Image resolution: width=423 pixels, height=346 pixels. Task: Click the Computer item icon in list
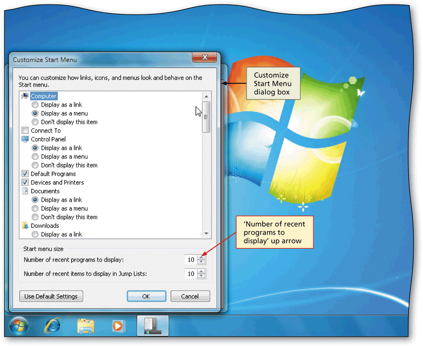[25, 96]
